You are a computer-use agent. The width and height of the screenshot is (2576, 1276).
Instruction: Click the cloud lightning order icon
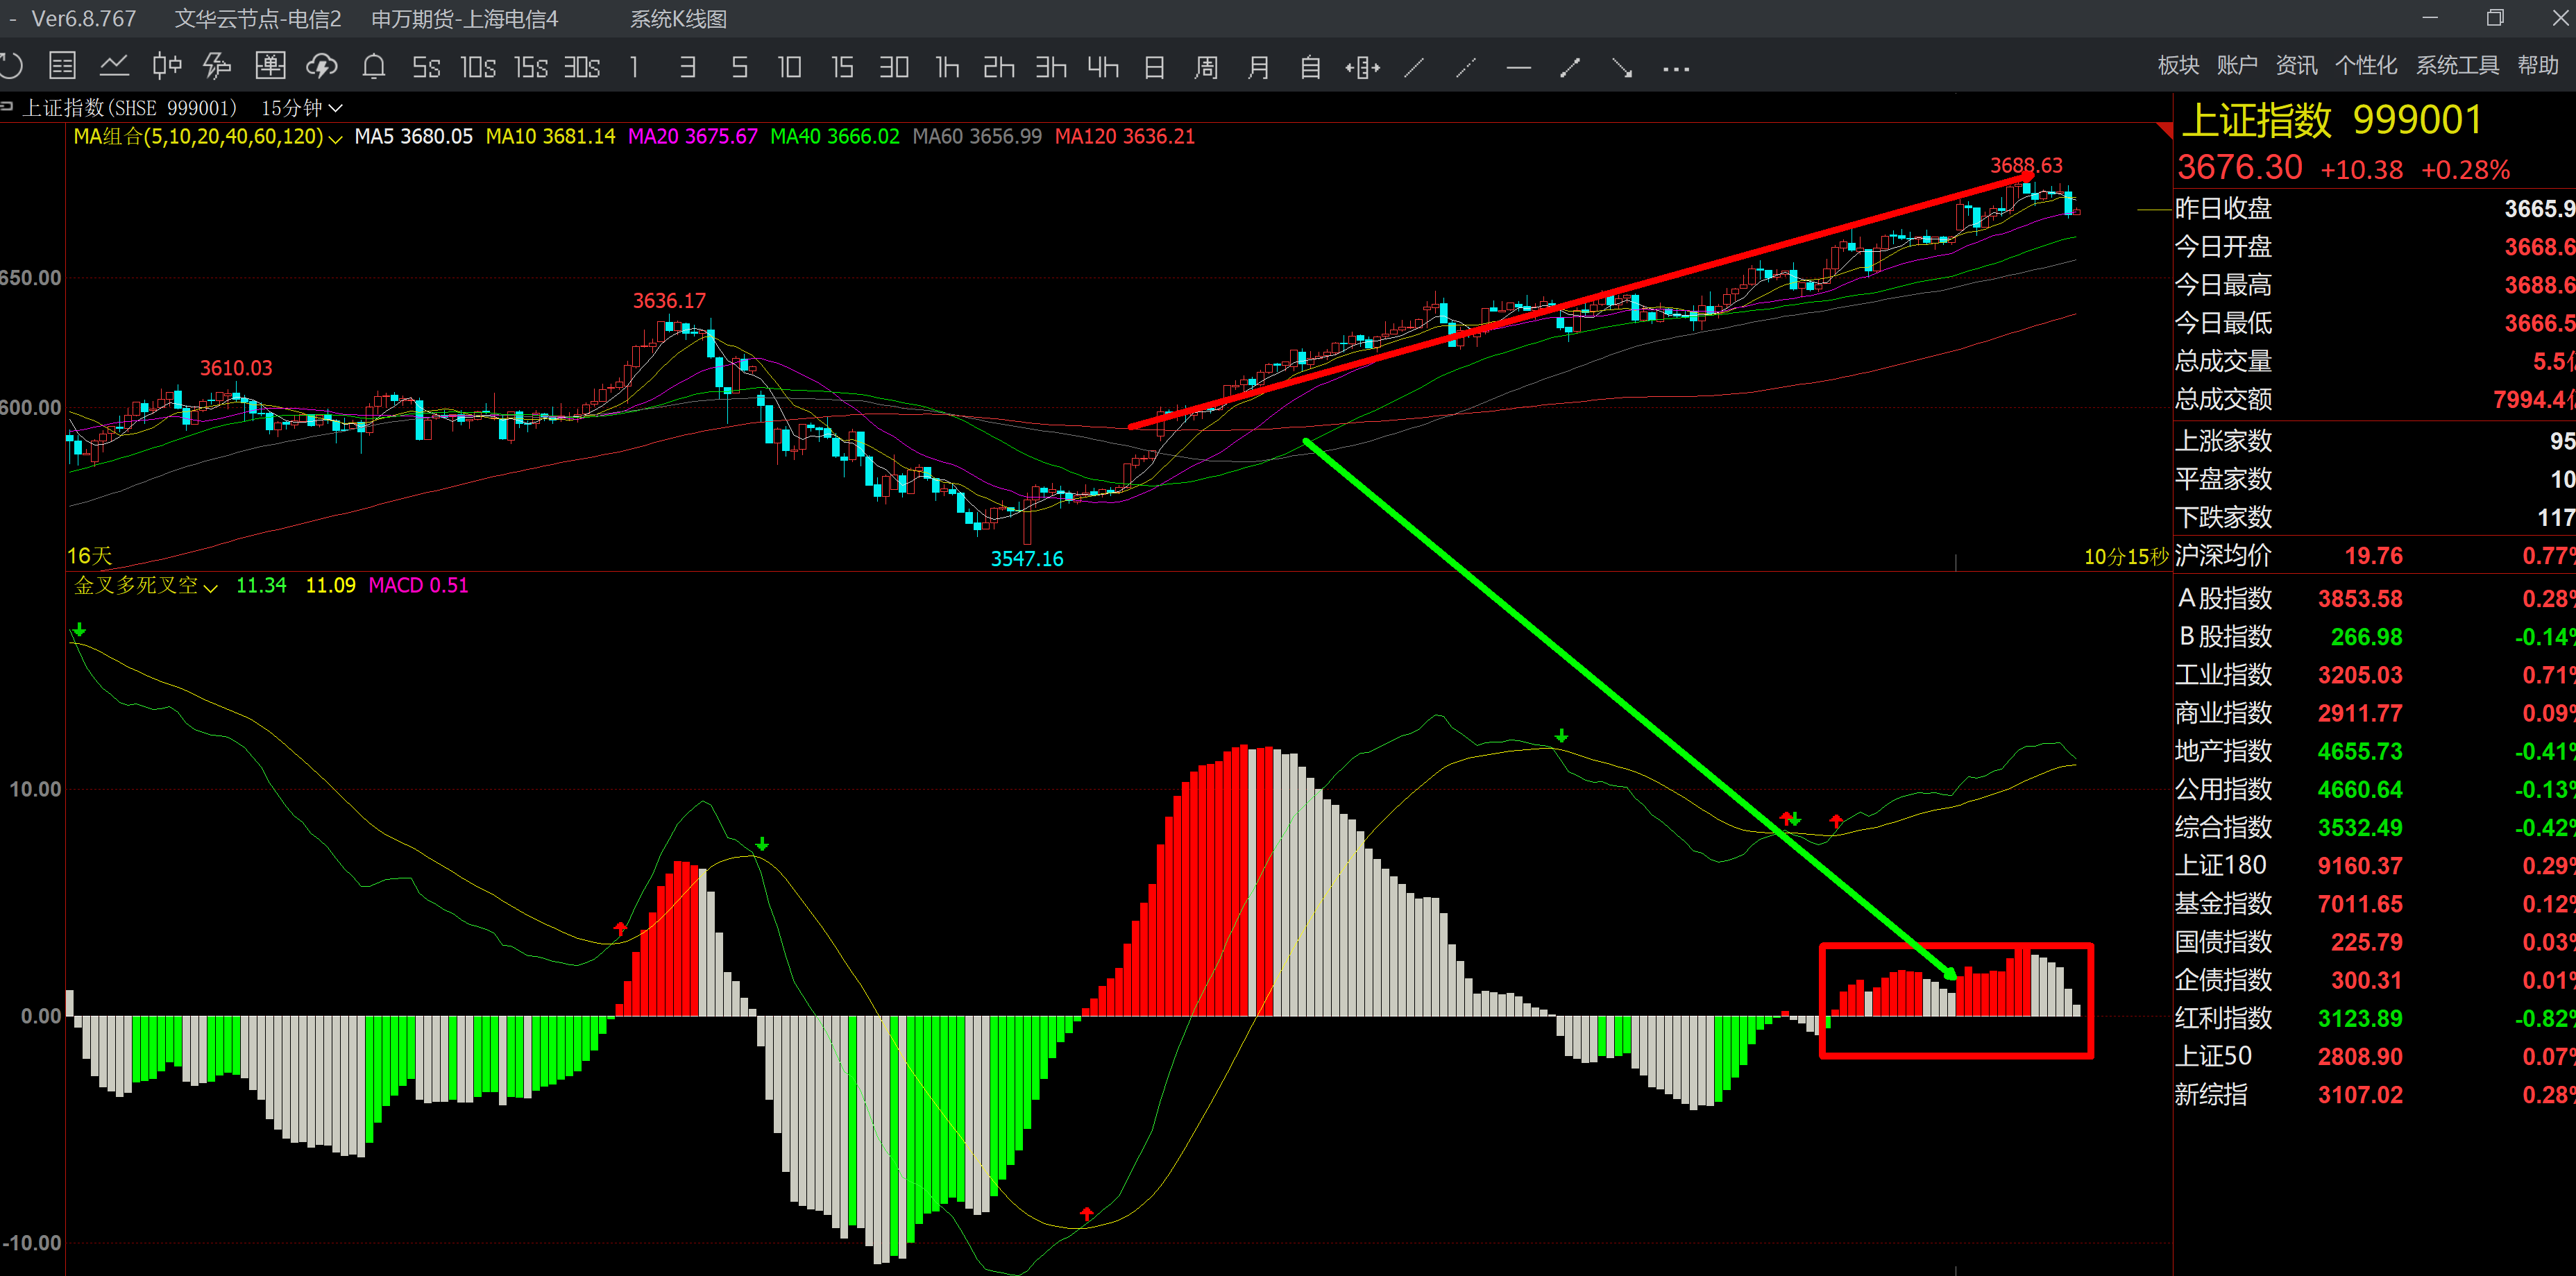pyautogui.click(x=322, y=67)
